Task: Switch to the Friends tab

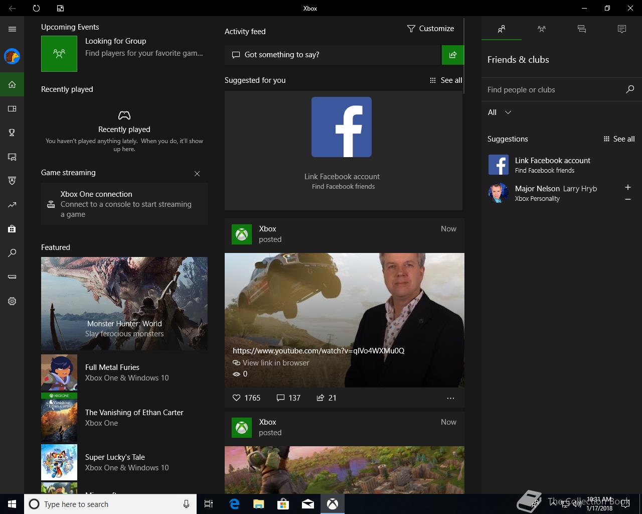Action: pyautogui.click(x=502, y=29)
